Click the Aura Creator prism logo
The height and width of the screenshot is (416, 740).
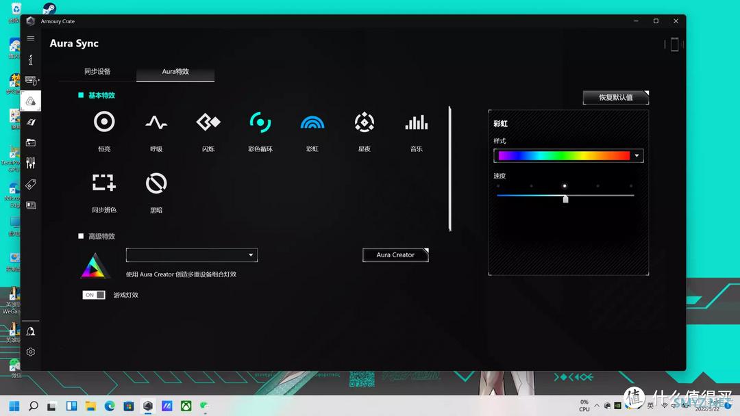pyautogui.click(x=95, y=265)
